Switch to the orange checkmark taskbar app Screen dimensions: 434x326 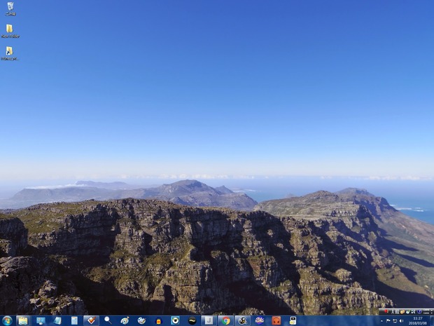click(91, 320)
